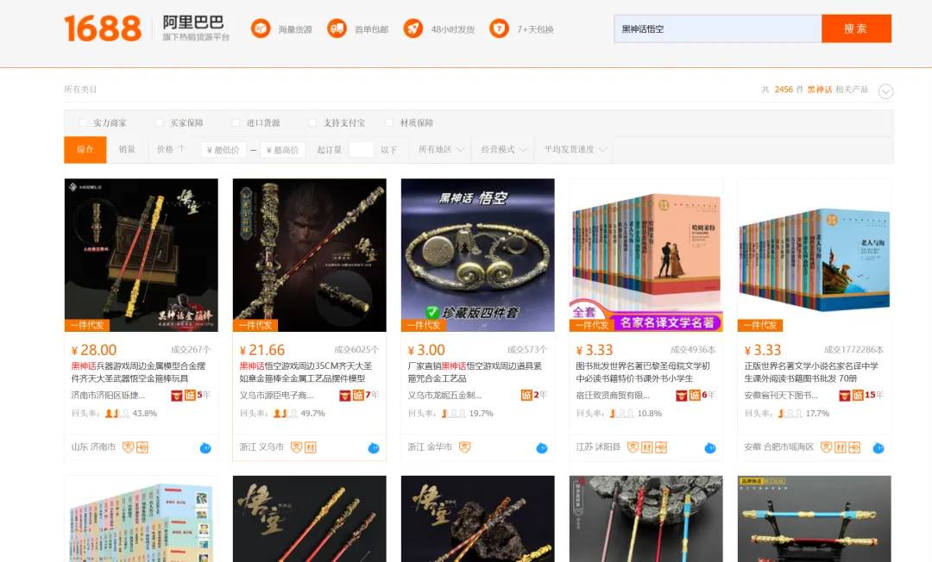The width and height of the screenshot is (932, 562).
Task: Open chat for 济南市济阳区 seller
Action: 205,448
